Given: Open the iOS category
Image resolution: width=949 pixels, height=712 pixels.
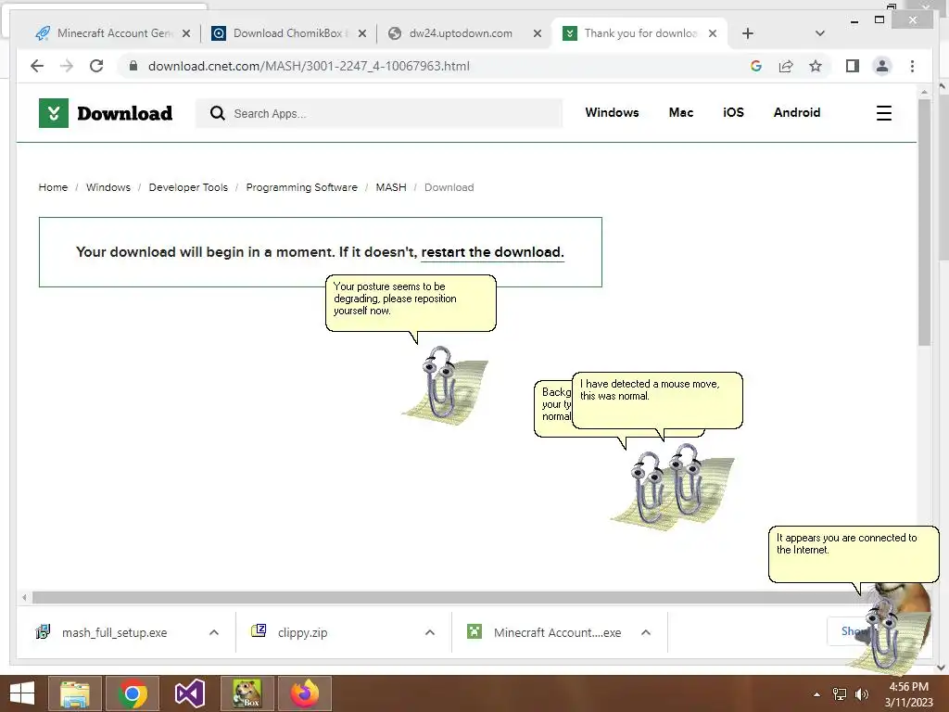Looking at the screenshot, I should [x=733, y=112].
